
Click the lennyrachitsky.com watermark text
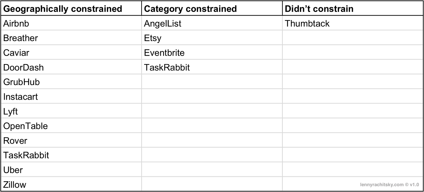pos(389,184)
